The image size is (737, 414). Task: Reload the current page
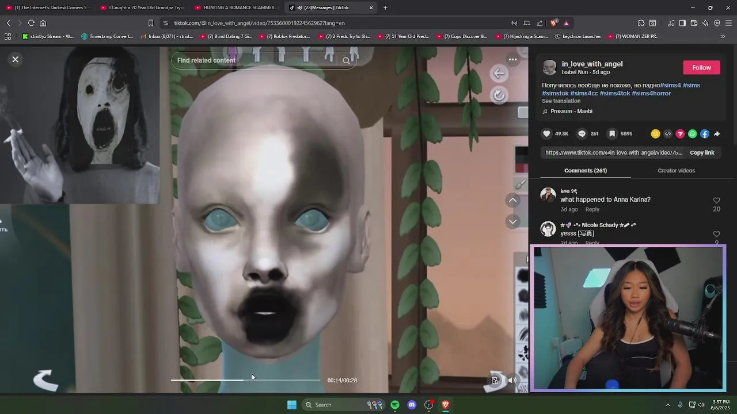tap(31, 23)
